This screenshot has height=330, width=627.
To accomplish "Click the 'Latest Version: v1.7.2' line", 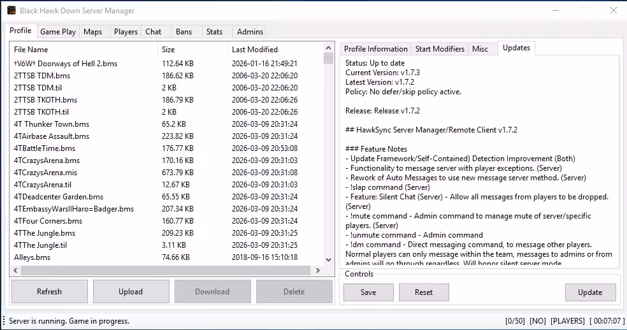I will [x=380, y=82].
